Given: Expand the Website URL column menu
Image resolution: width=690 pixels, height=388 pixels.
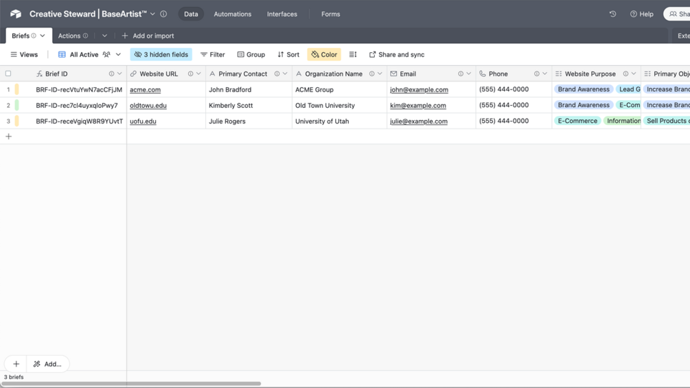Looking at the screenshot, I should [x=198, y=74].
